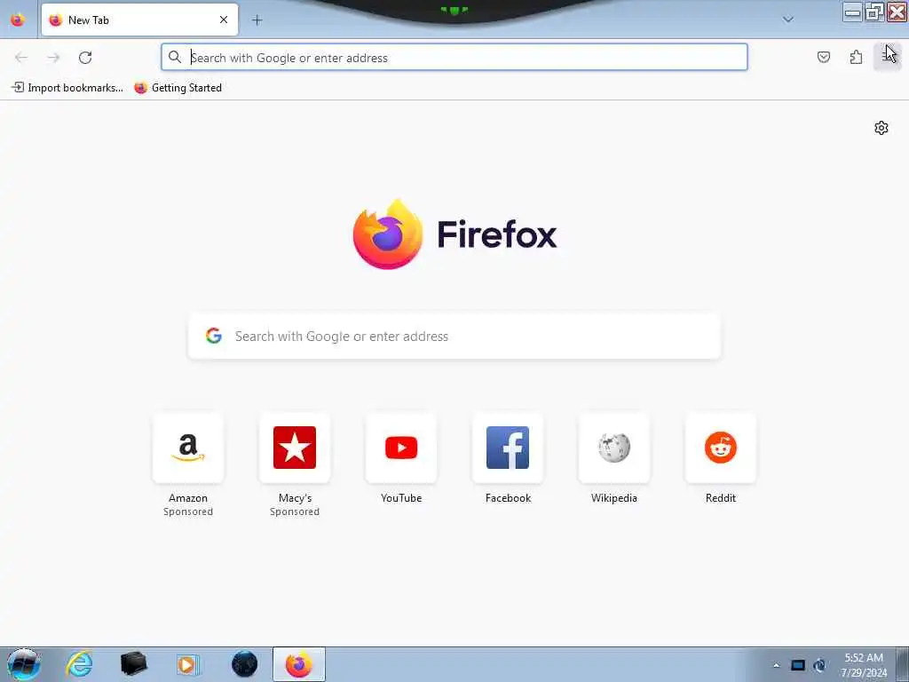The height and width of the screenshot is (682, 909).
Task: Open the Reddit shortcut tile
Action: click(721, 448)
